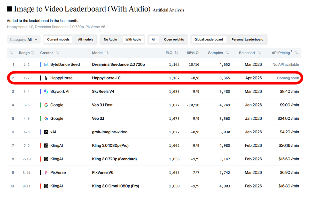Enable the Open weights filter
The image size is (310, 197).
pyautogui.click(x=174, y=39)
